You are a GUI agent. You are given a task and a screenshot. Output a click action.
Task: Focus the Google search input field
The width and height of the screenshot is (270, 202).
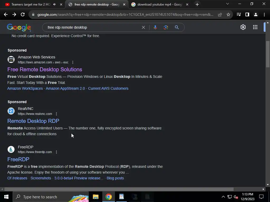[93, 27]
